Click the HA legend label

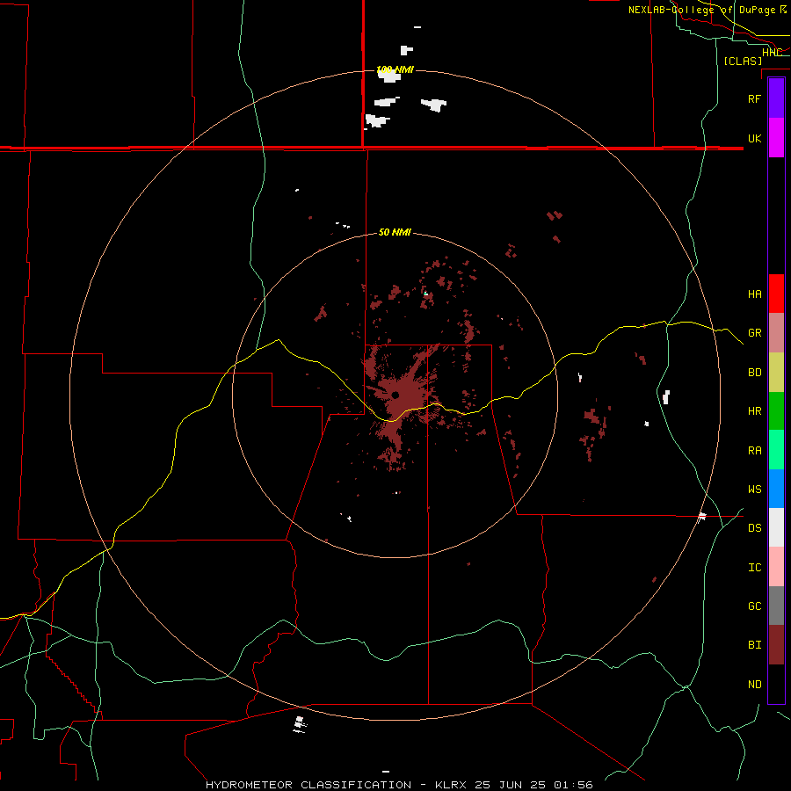(754, 294)
